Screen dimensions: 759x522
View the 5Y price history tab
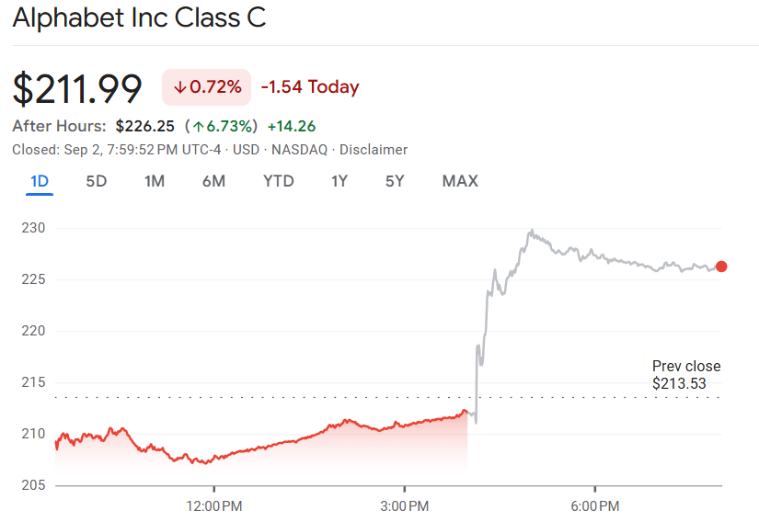click(x=395, y=181)
